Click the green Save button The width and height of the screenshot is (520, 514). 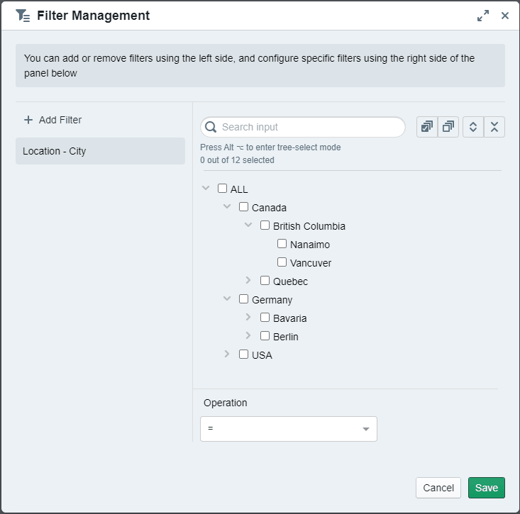click(486, 488)
